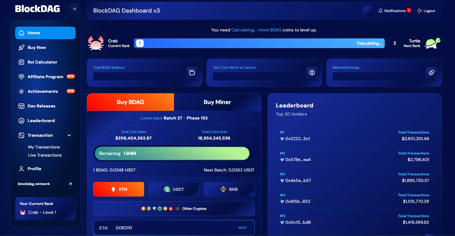The height and width of the screenshot is (236, 455).
Task: Collapse the Transaction submenu chevron
Action: 69,135
